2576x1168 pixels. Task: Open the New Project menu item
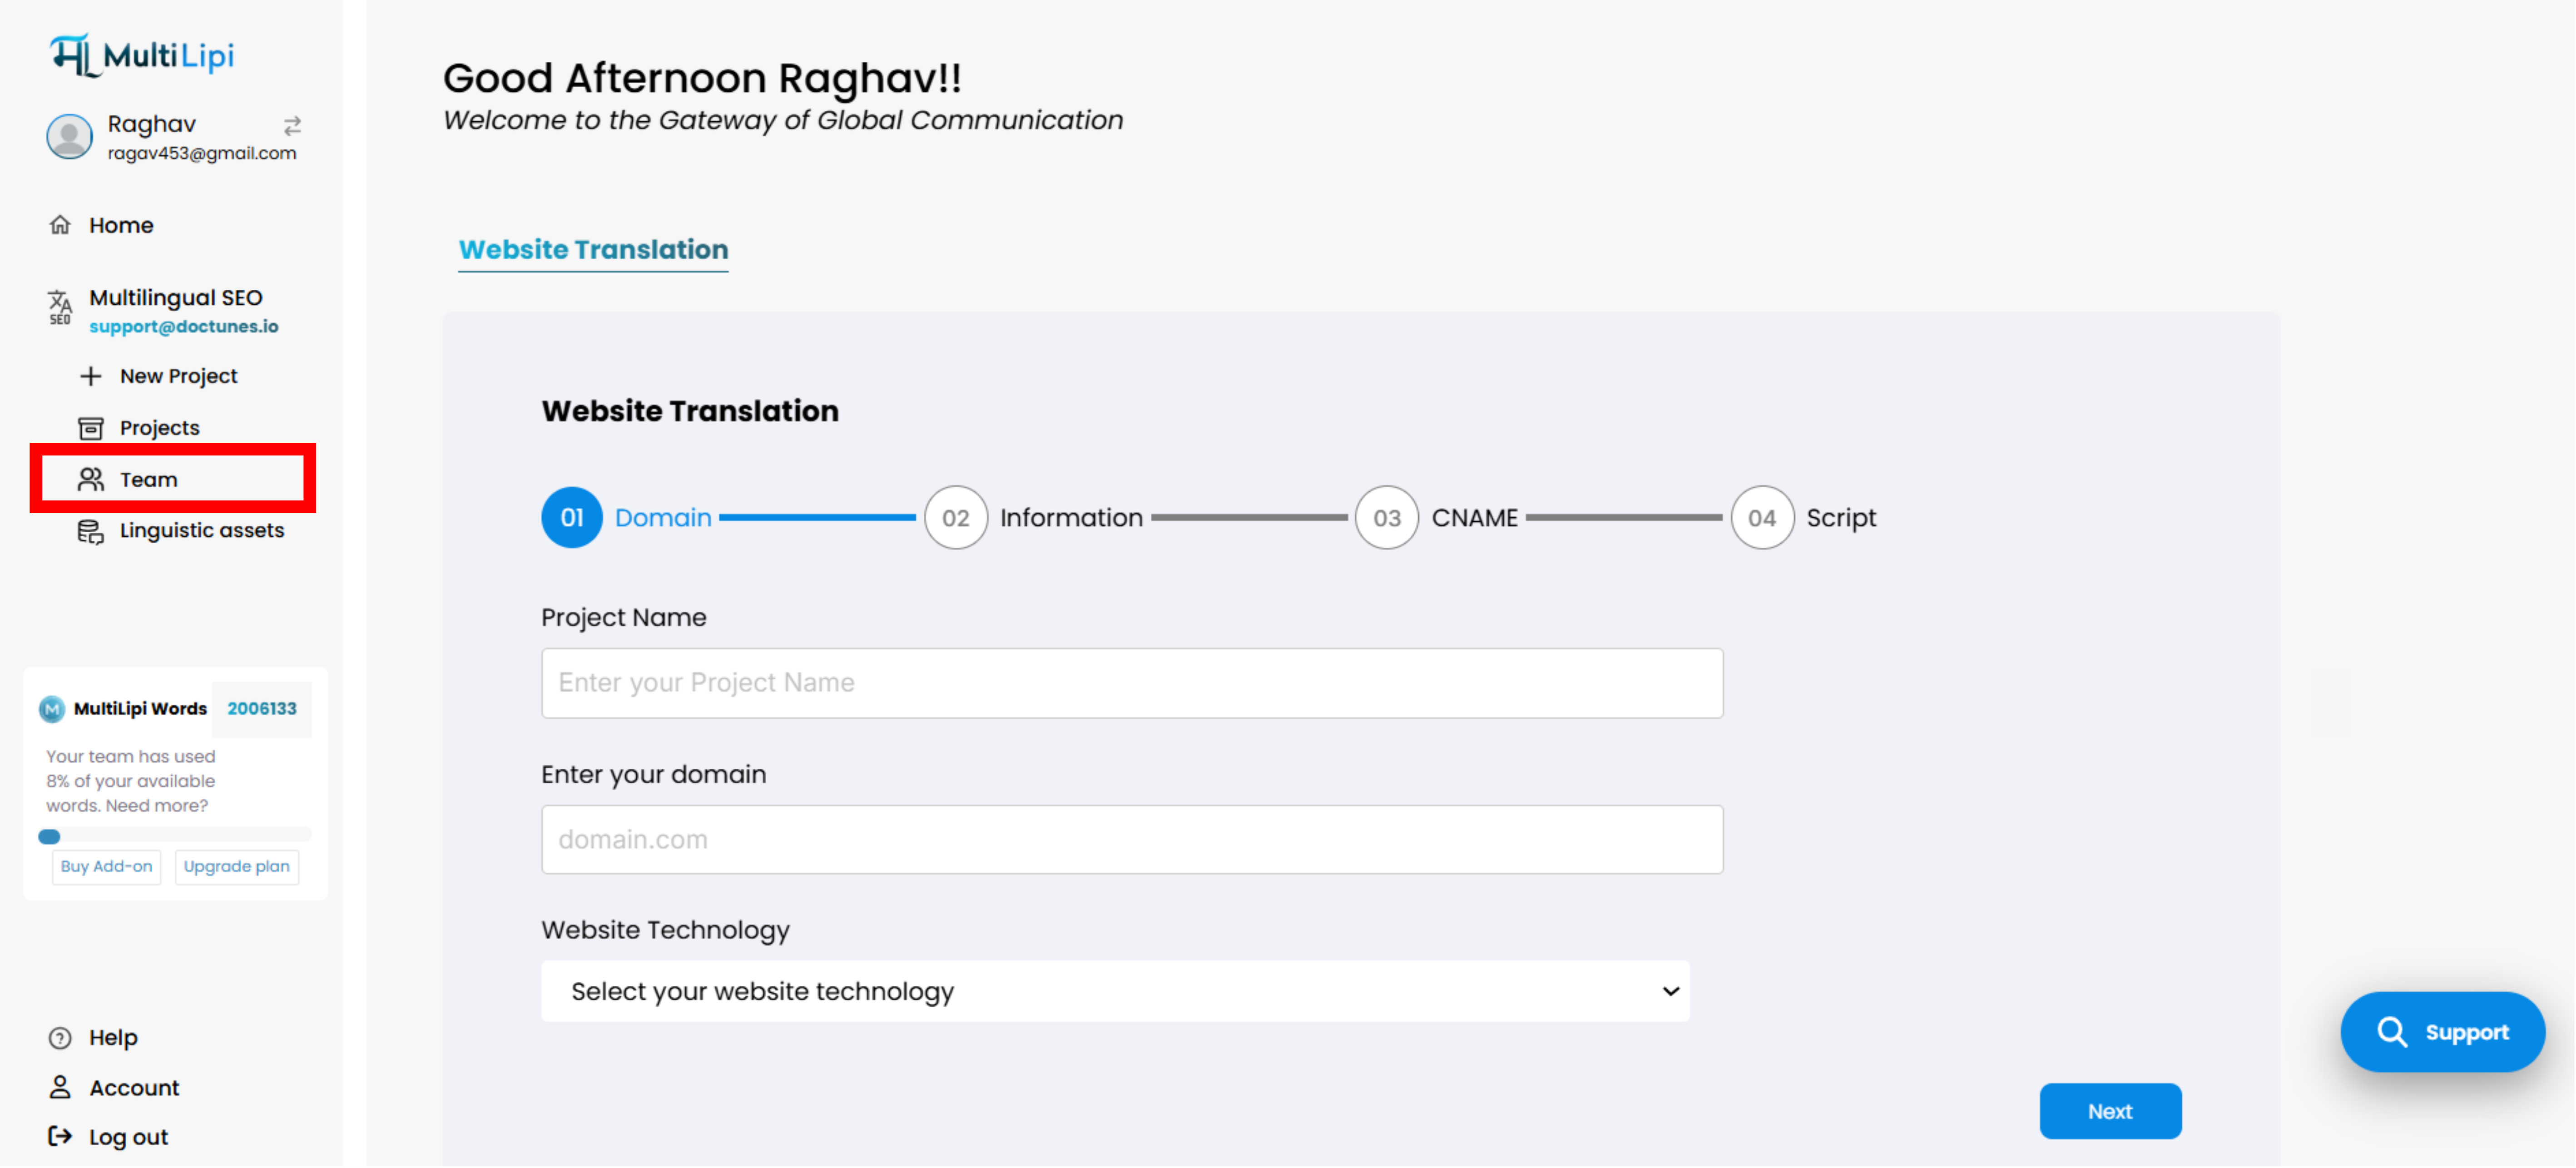point(178,376)
